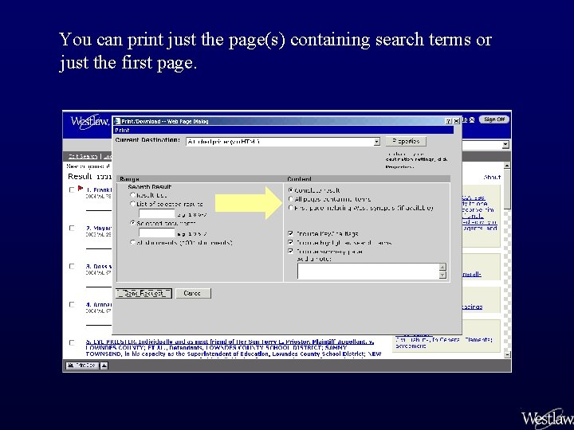The width and height of the screenshot is (574, 430).
Task: Click in the Add a note text area
Action: tap(368, 271)
